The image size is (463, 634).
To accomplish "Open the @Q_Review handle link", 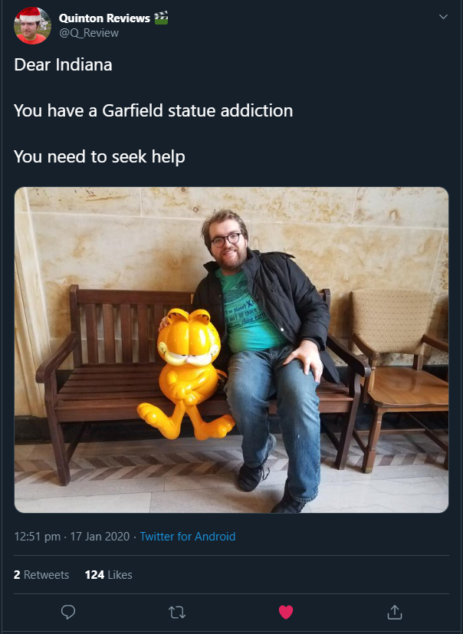I will pyautogui.click(x=89, y=33).
